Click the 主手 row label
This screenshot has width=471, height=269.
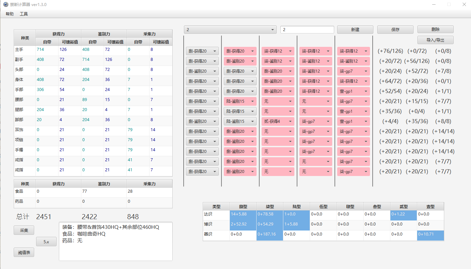click(x=19, y=50)
